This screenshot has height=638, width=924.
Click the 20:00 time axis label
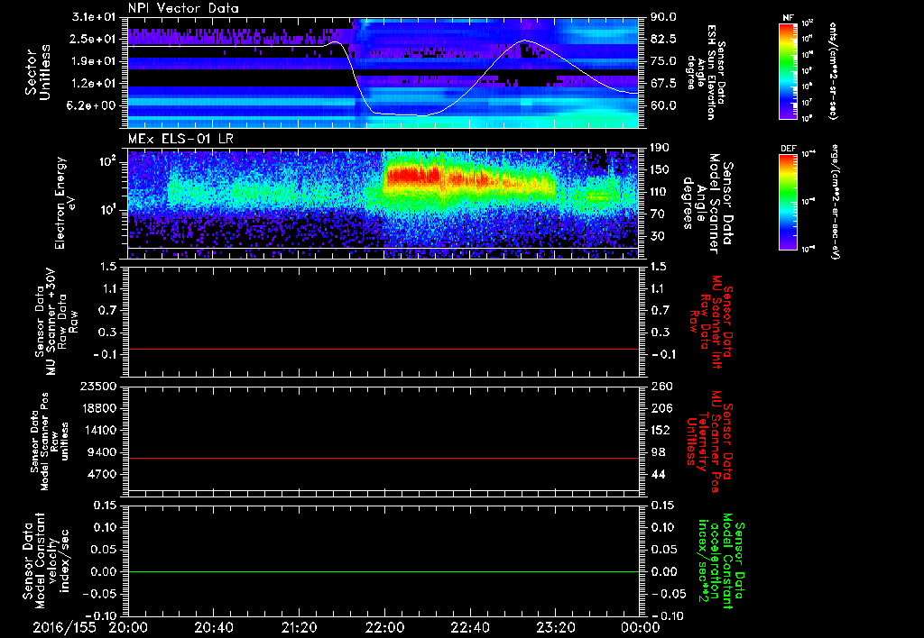point(128,627)
